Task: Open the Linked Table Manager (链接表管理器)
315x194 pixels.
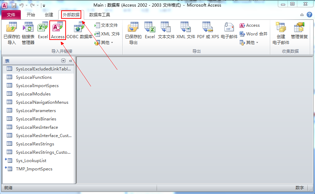Action: (28, 33)
